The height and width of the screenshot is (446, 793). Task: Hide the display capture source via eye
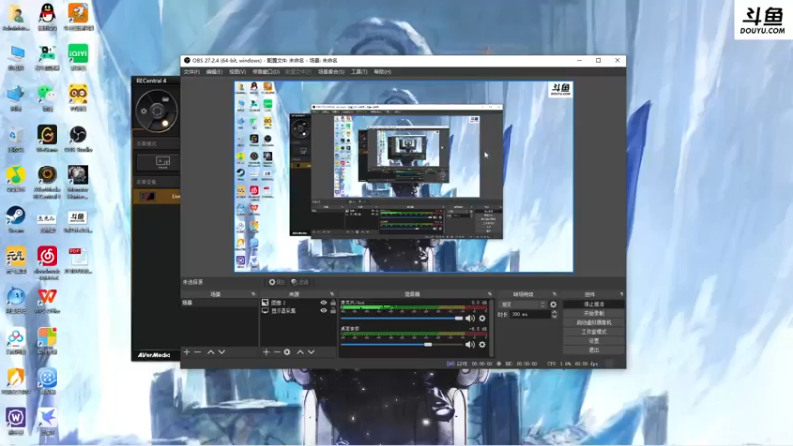click(324, 311)
